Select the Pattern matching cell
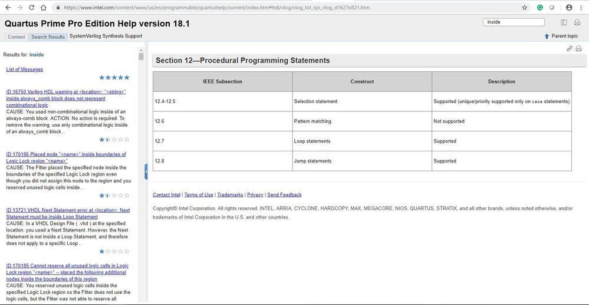This screenshot has height=305, width=589. click(362, 121)
